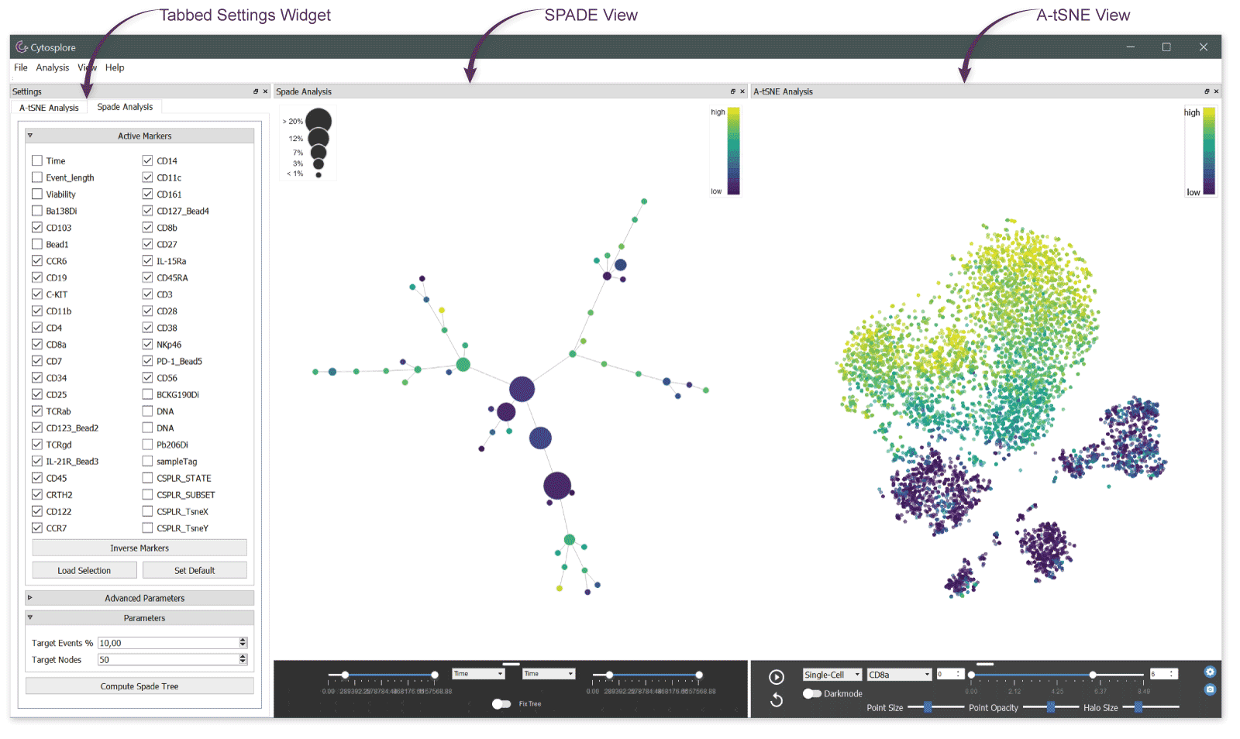The width and height of the screenshot is (1240, 739).
Task: Switch to the A-tSNE Analysis tab
Action: (49, 108)
